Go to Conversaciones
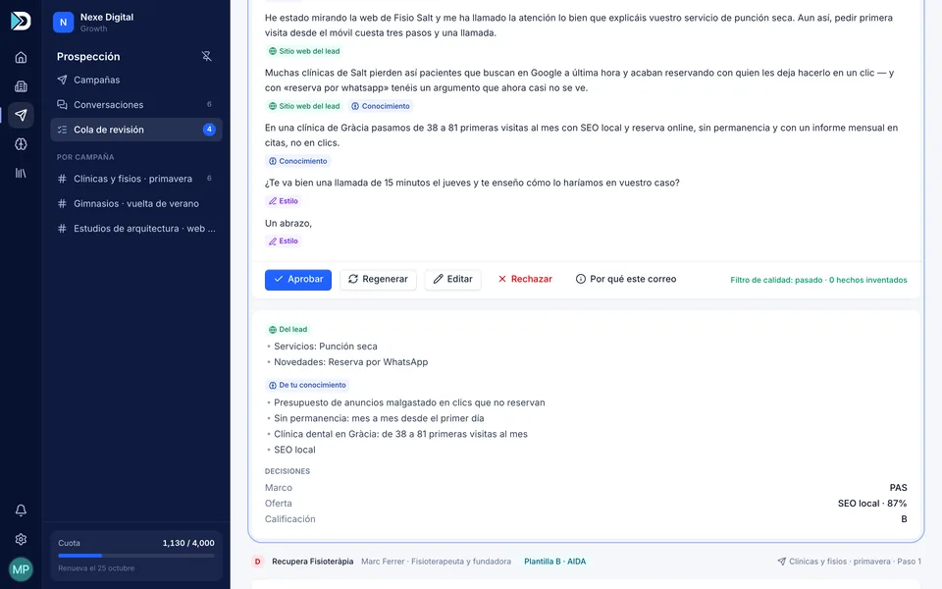Viewport: 942px width, 589px height. point(135,105)
